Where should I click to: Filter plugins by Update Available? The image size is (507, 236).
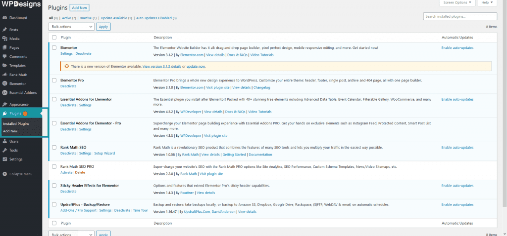coord(116,18)
